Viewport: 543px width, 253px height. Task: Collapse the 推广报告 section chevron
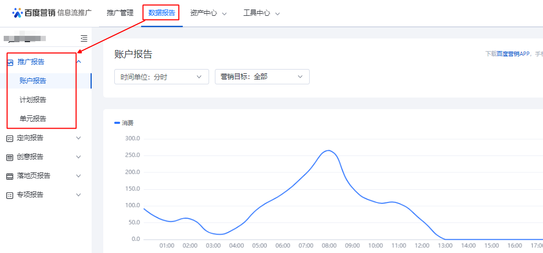point(79,62)
